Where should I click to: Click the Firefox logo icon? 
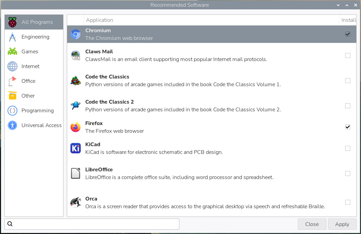click(76, 127)
